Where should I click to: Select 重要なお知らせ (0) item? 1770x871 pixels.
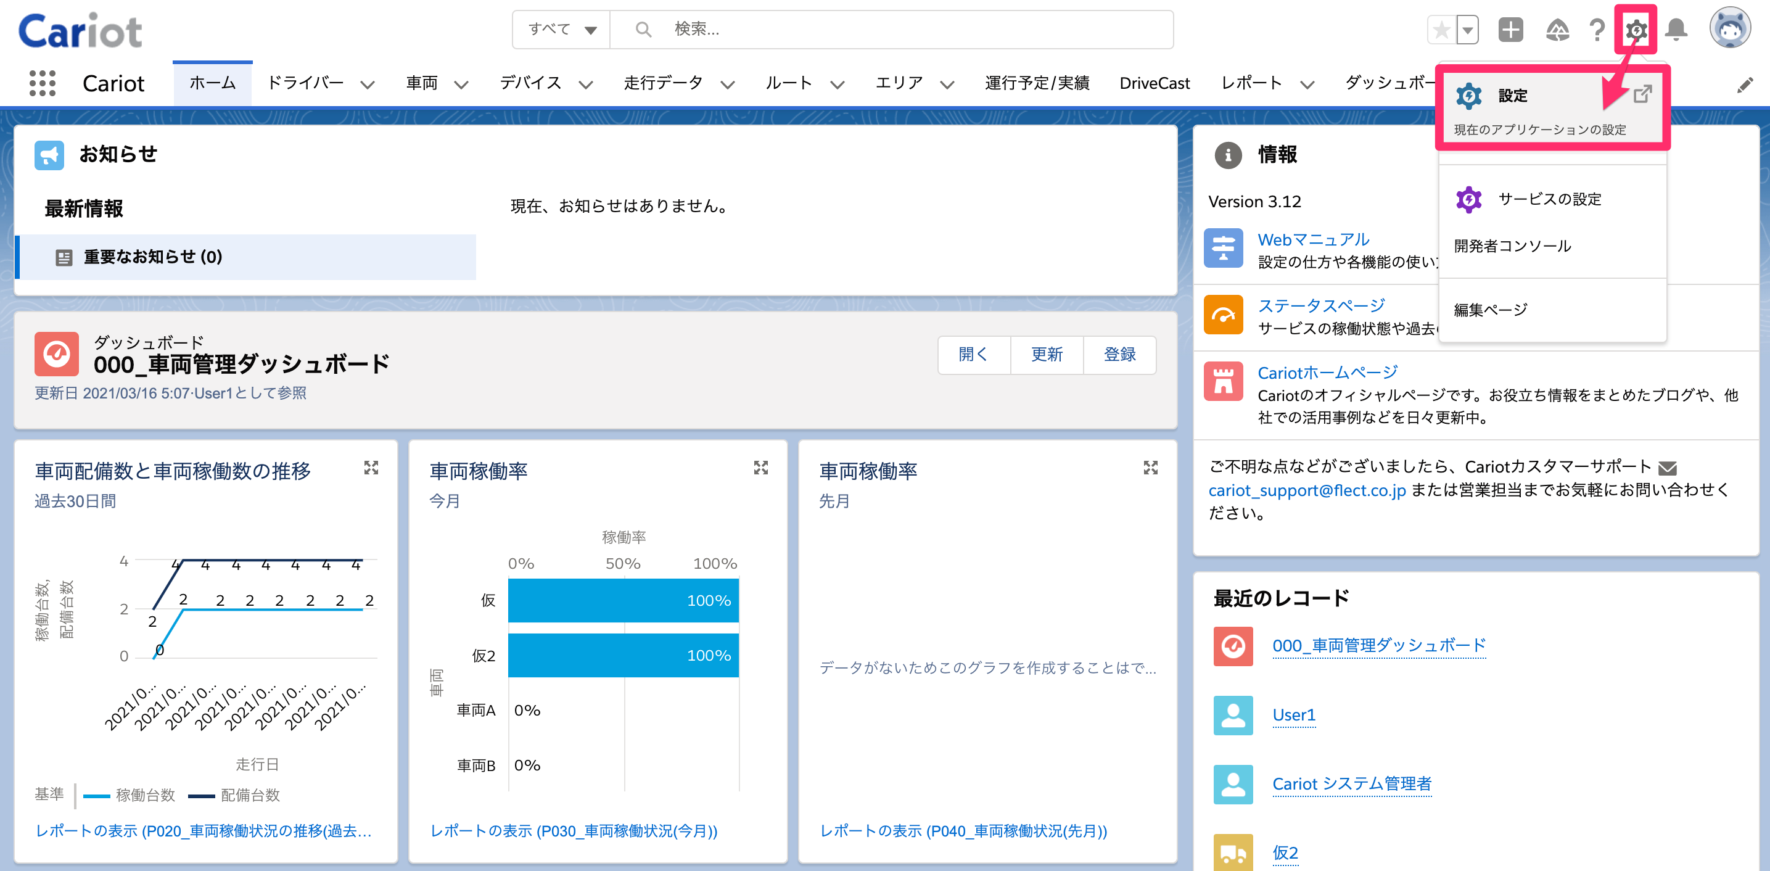coord(246,257)
